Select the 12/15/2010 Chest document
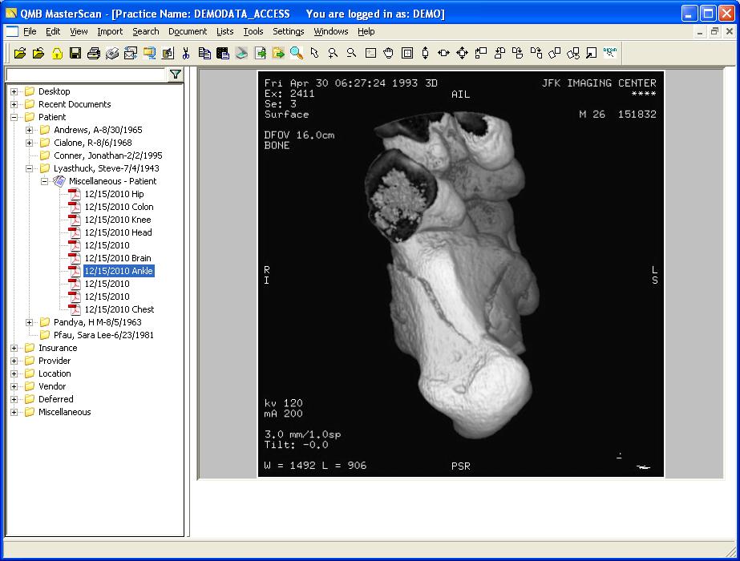The image size is (740, 561). pyautogui.click(x=119, y=309)
